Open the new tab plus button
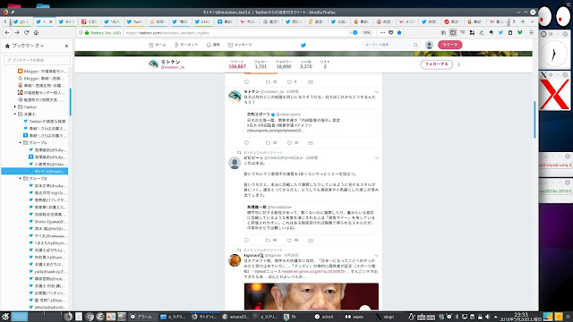Image resolution: width=573 pixels, height=322 pixels. [523, 21]
